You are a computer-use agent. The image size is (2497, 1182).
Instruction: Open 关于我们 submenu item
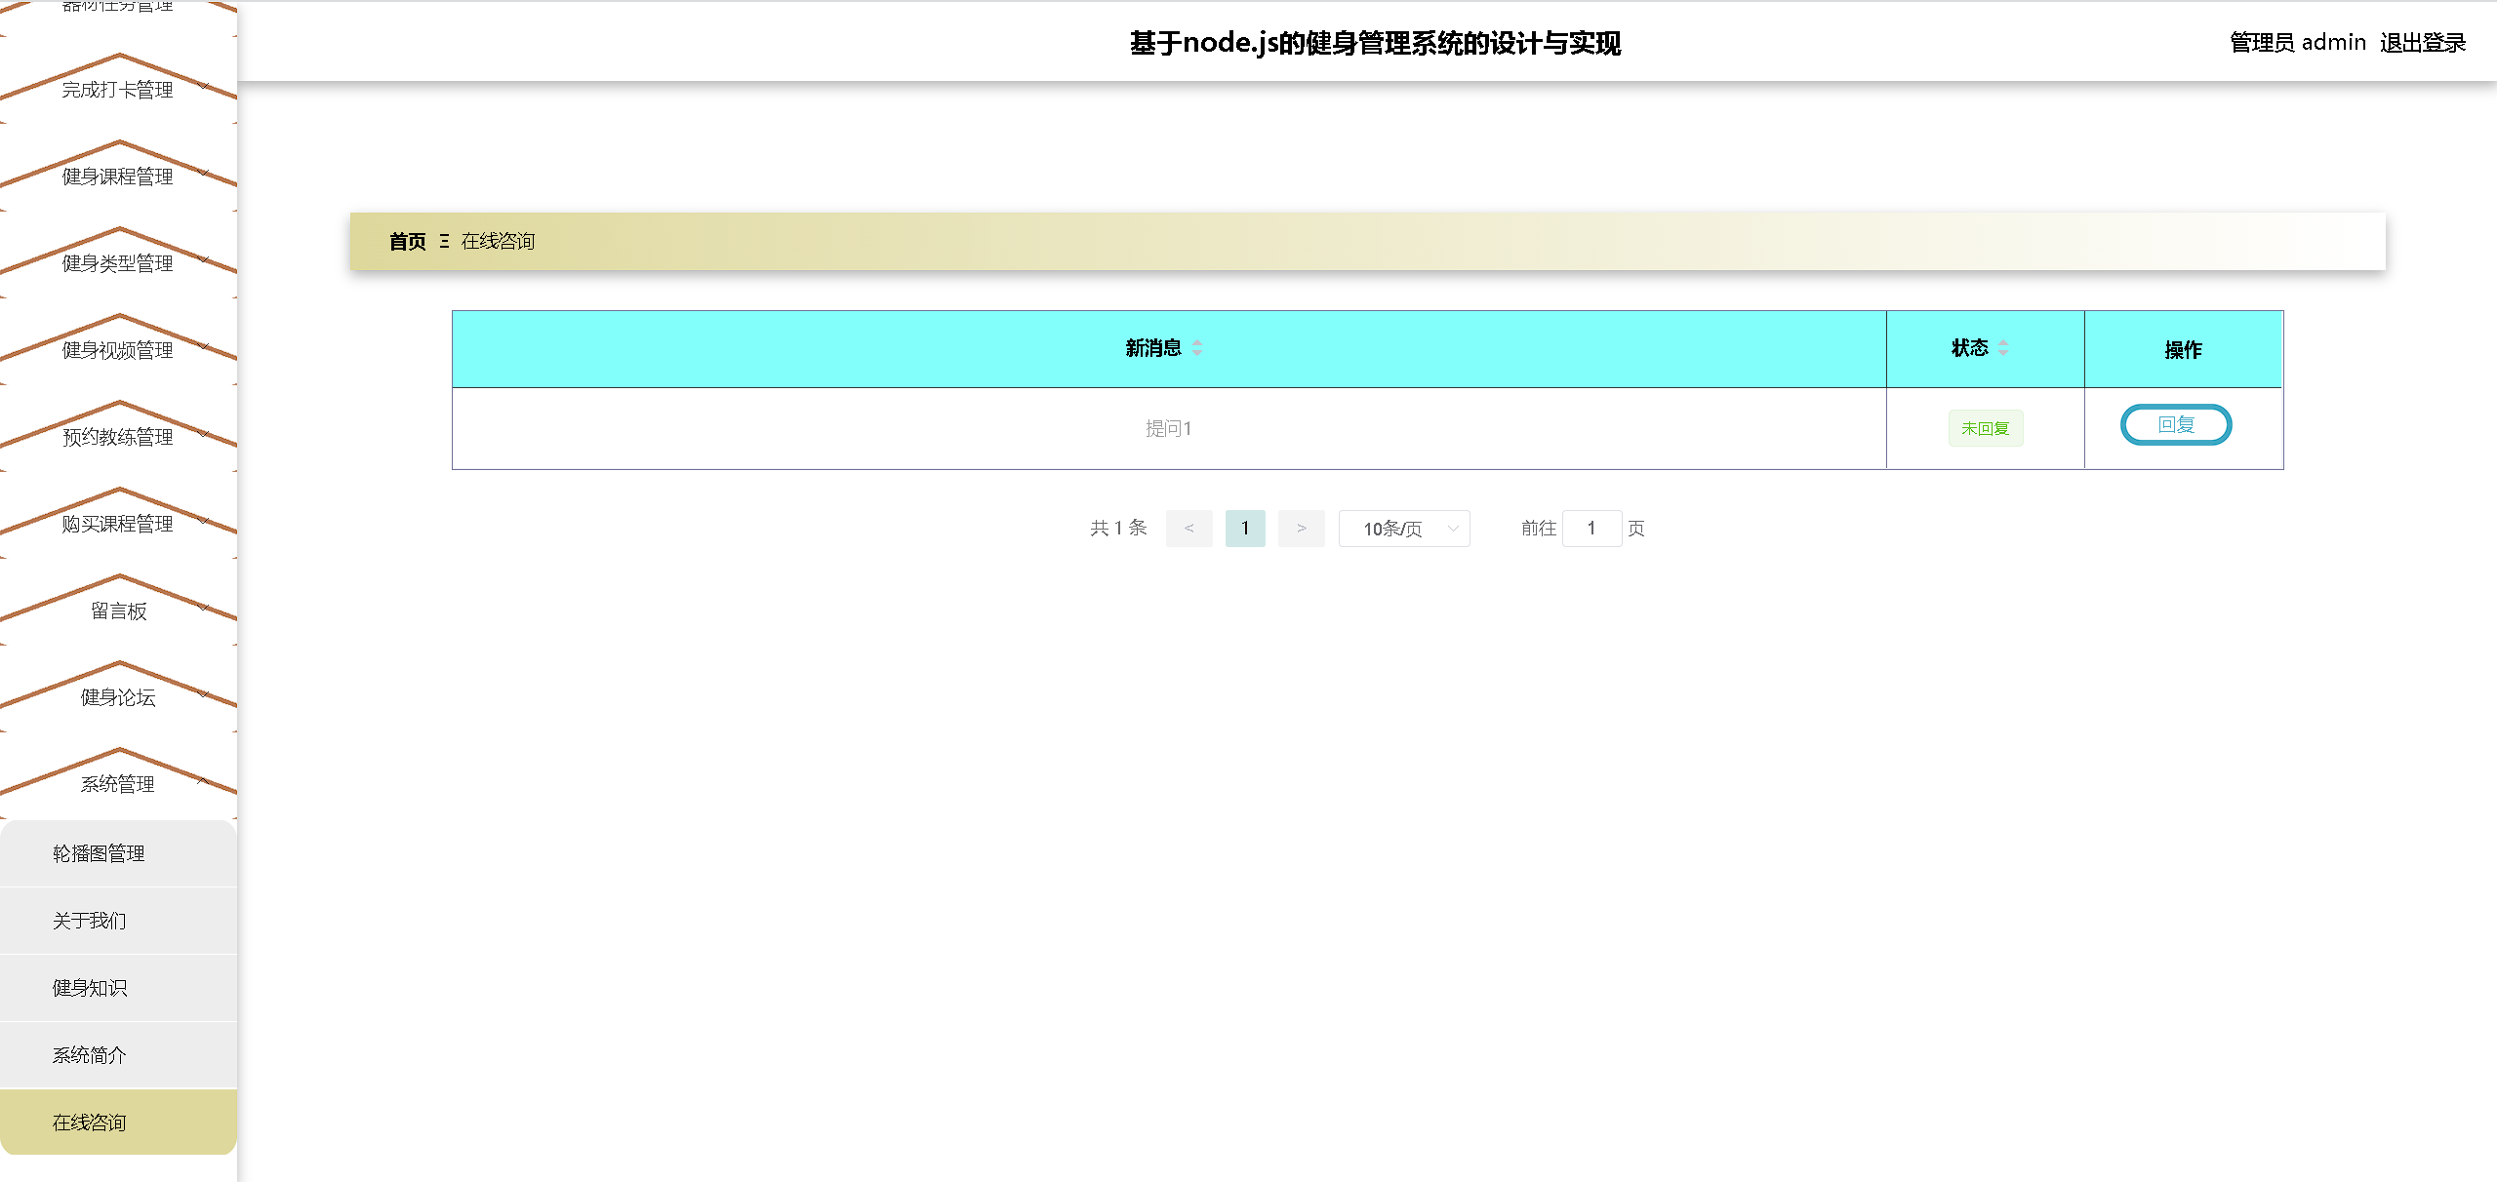coord(89,922)
